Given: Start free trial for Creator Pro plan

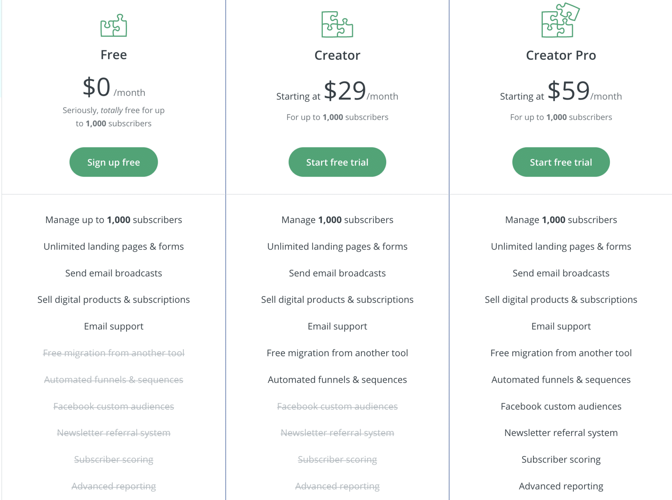Looking at the screenshot, I should pyautogui.click(x=561, y=162).
